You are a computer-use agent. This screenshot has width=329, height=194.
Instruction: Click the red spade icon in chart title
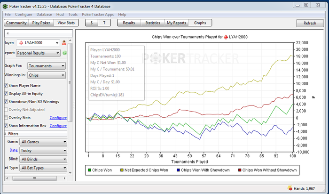(x=226, y=37)
